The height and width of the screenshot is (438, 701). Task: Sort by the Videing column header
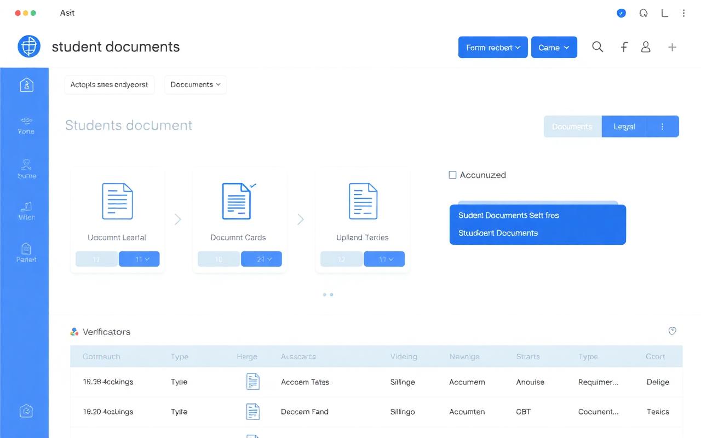404,356
